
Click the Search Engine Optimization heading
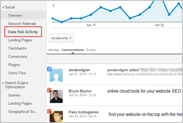click(16, 85)
